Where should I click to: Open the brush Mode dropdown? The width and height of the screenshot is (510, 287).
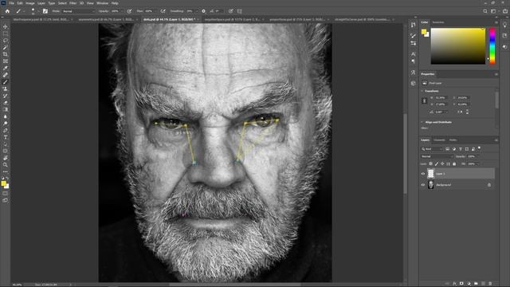click(x=78, y=11)
